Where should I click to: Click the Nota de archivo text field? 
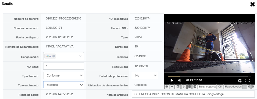(x=193, y=94)
